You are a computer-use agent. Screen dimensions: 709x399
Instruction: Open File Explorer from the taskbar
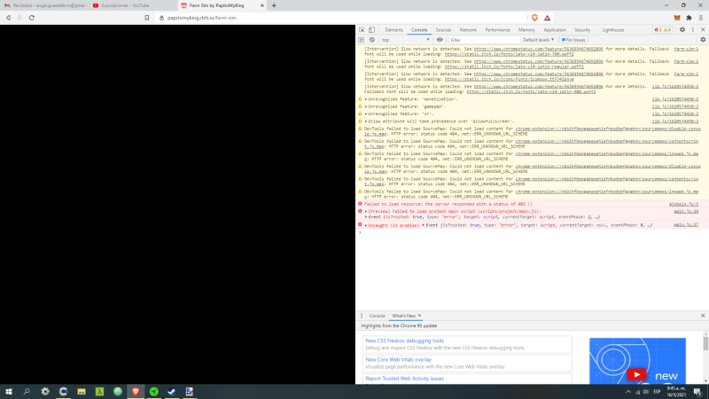[82, 392]
